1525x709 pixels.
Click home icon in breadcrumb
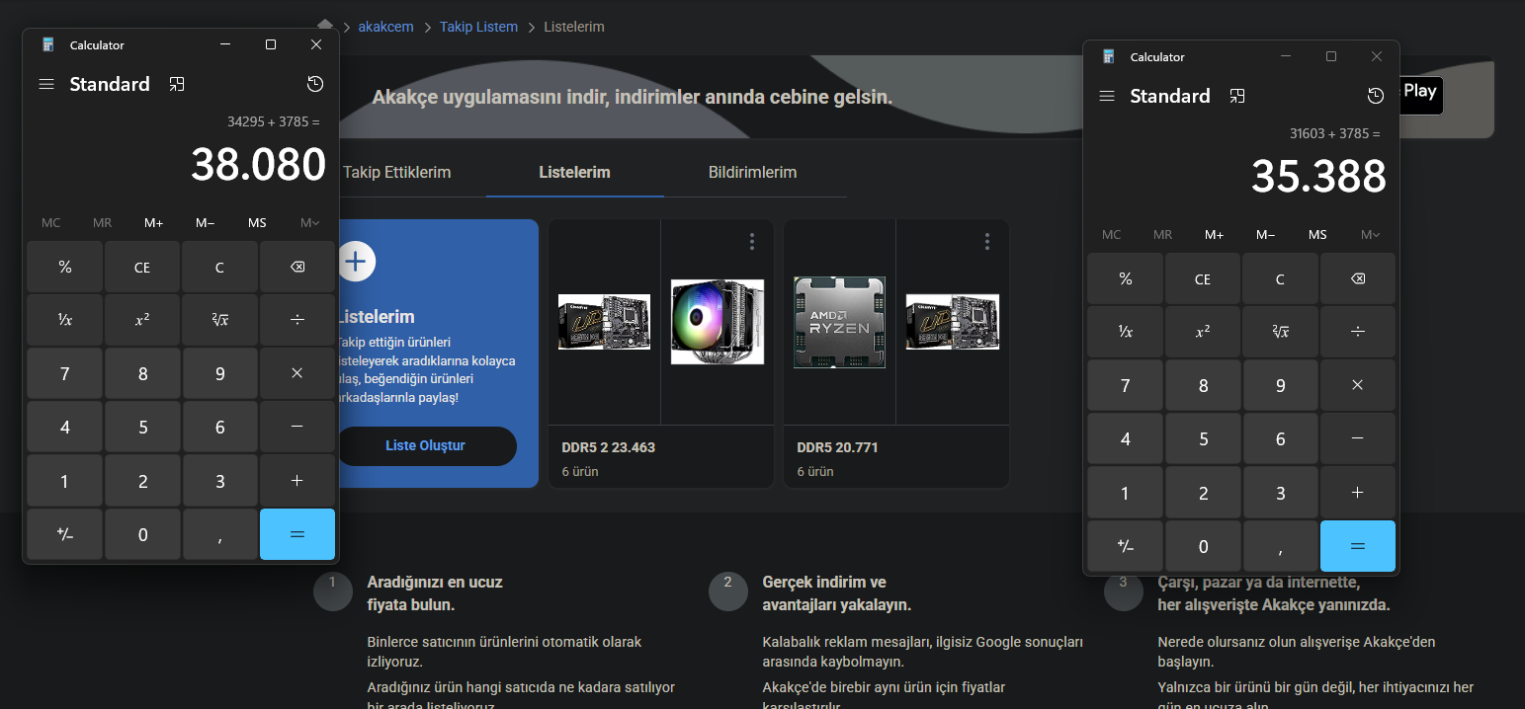pyautogui.click(x=324, y=25)
